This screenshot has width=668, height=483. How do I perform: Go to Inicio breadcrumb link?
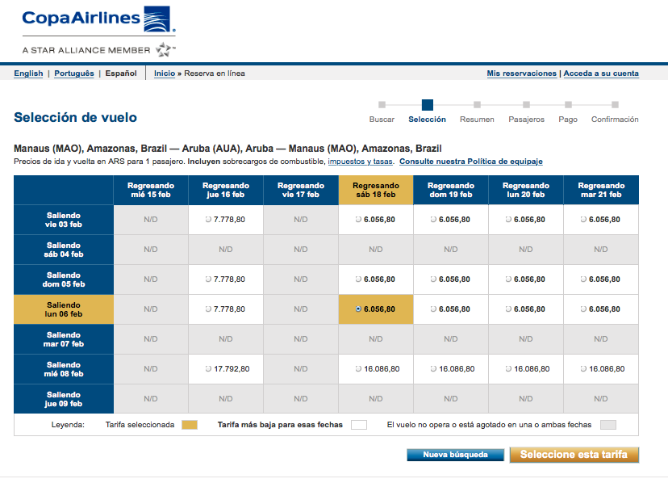165,73
